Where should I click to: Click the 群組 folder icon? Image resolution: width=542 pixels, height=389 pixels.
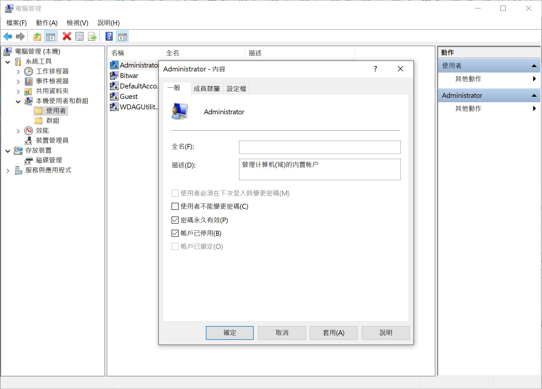tap(38, 121)
